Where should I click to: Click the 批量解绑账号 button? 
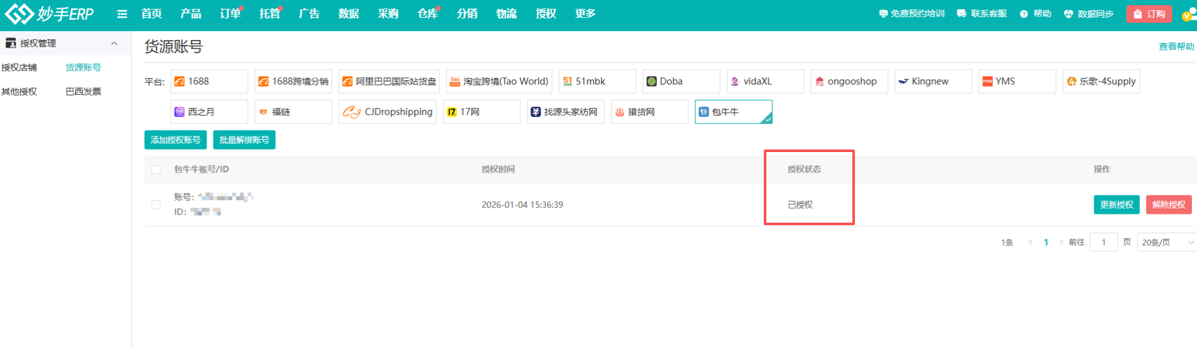[x=245, y=140]
